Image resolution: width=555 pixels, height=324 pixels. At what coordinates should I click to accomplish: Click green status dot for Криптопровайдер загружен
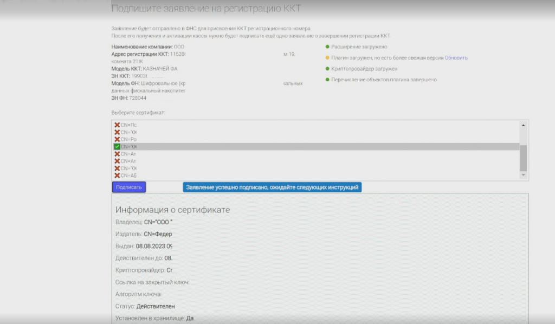pyautogui.click(x=327, y=69)
